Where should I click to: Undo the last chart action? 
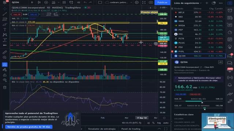tap(85, 3)
